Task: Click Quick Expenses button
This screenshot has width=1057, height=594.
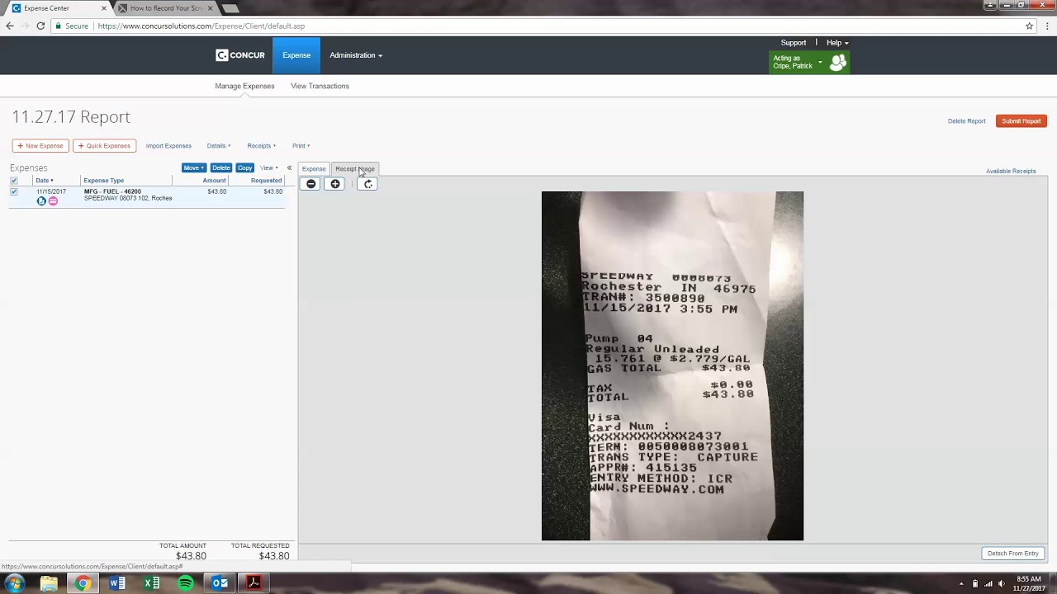Action: pos(104,146)
